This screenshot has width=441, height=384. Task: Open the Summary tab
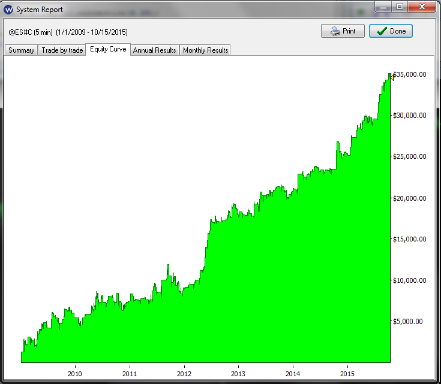(x=22, y=50)
